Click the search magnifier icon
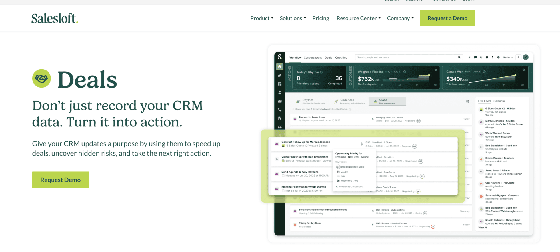This screenshot has width=560, height=252. click(x=459, y=57)
